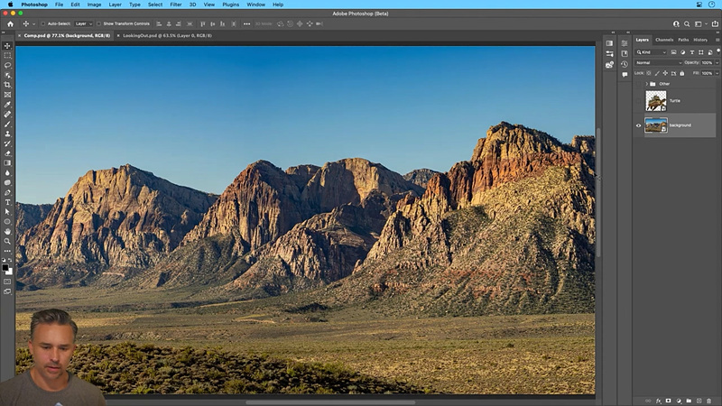This screenshot has height=406, width=722.
Task: Select the Lasso tool
Action: [7, 65]
